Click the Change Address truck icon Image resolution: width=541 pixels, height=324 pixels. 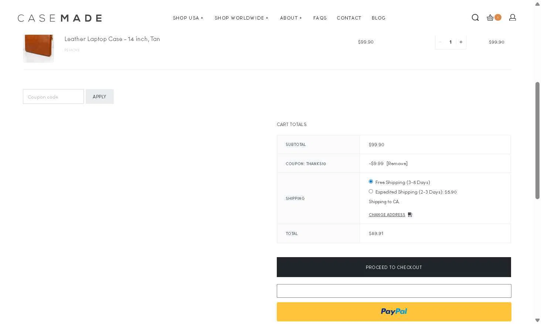point(410,215)
